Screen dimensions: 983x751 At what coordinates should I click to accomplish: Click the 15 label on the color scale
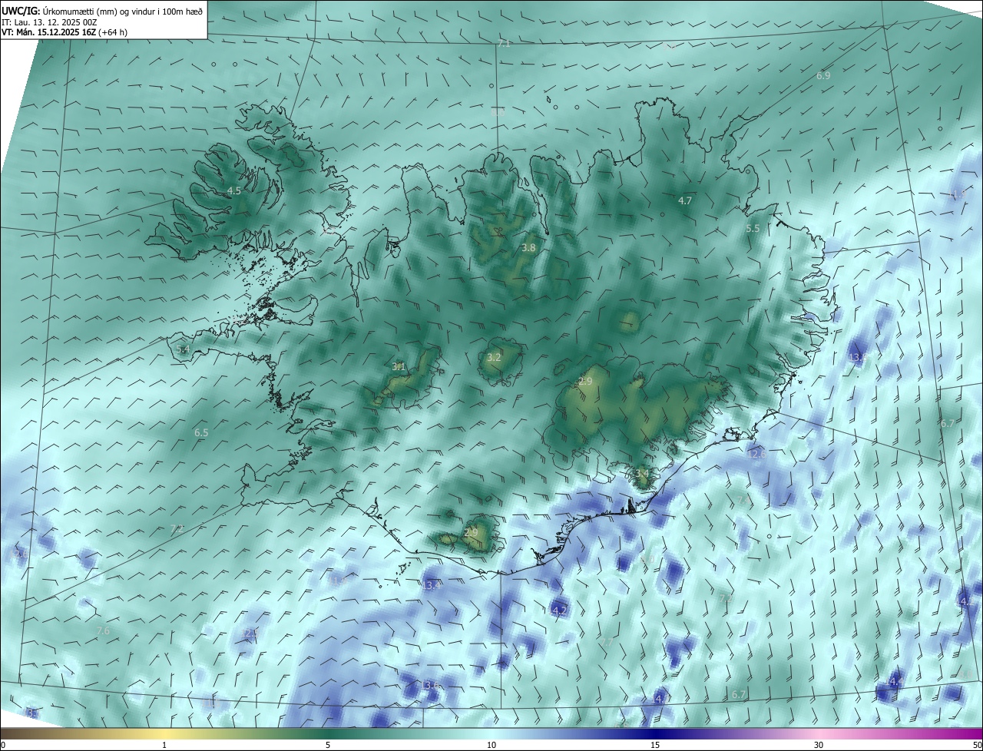click(655, 745)
